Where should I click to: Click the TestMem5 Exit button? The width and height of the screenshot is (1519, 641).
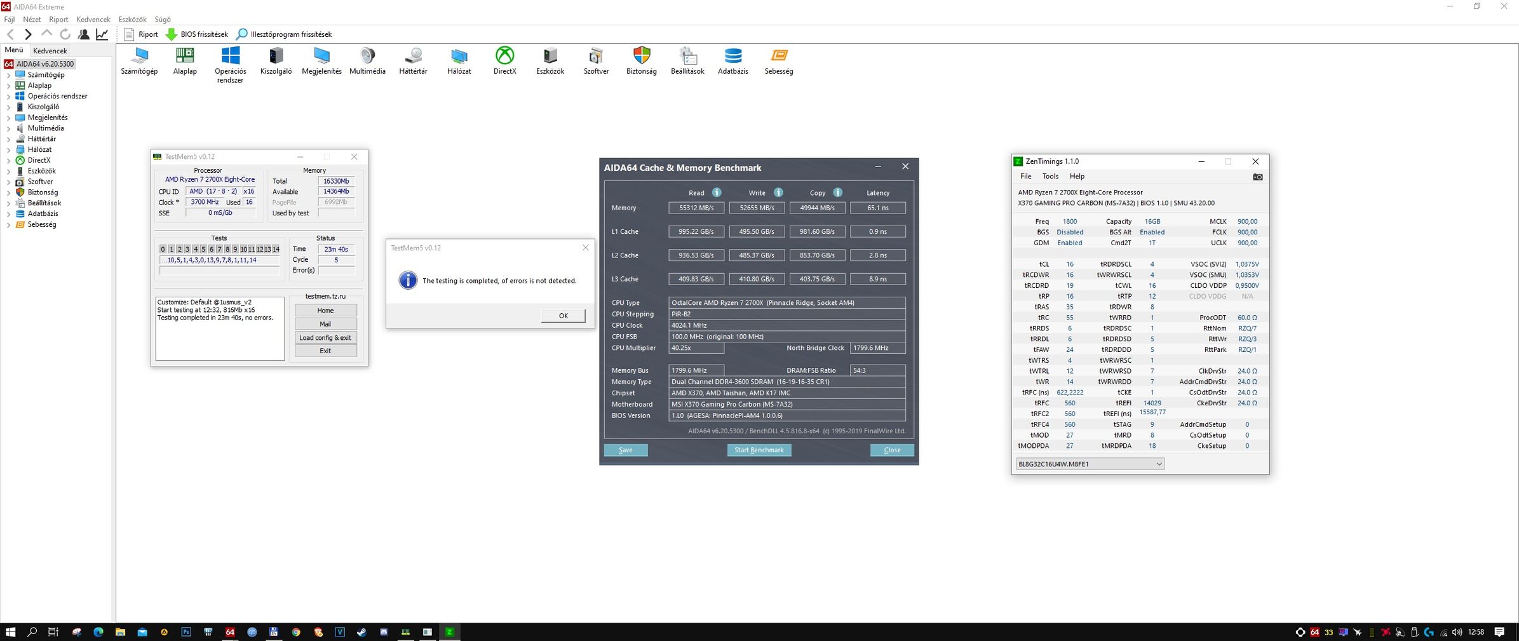click(325, 351)
